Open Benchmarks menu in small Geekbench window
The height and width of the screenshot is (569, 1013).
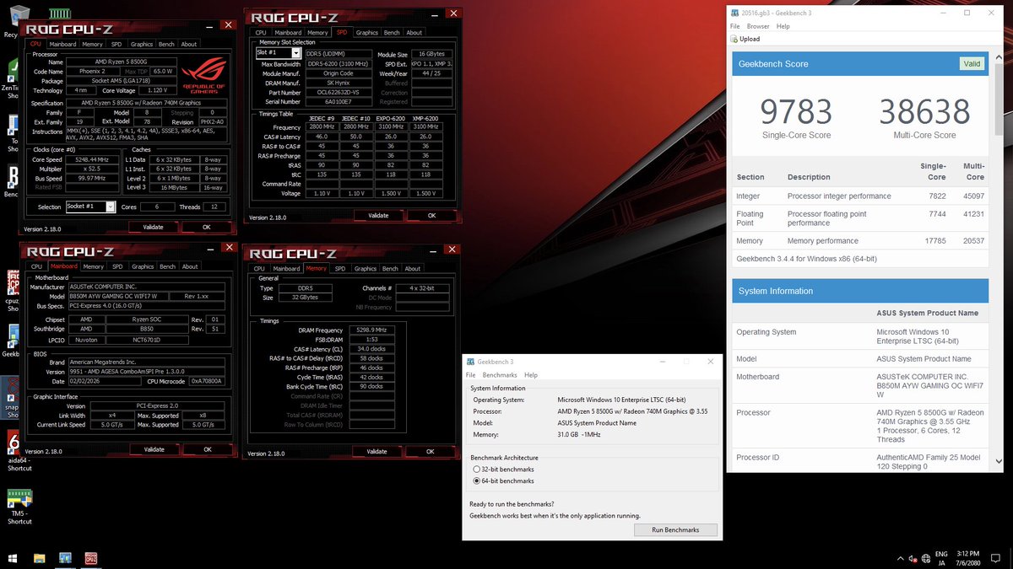point(500,375)
